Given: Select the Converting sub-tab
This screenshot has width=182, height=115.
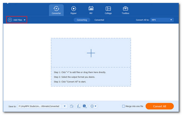Looking at the screenshot, I should 82,20.
